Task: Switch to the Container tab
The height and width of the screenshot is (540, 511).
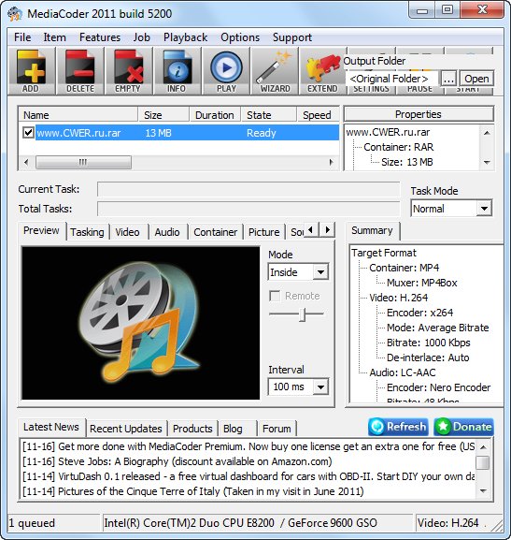Action: pos(215,232)
